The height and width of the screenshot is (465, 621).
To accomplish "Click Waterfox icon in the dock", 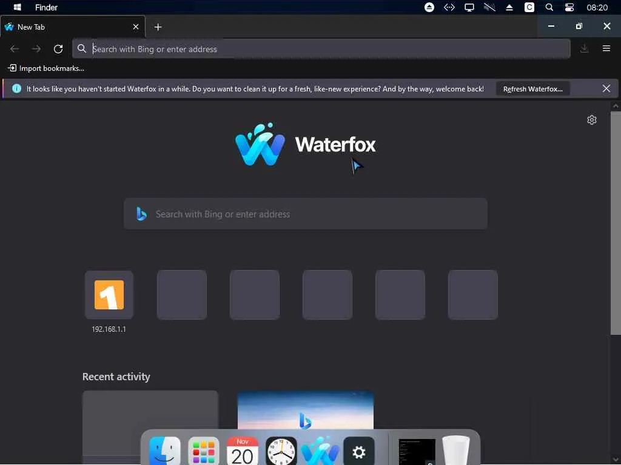I will (320, 450).
